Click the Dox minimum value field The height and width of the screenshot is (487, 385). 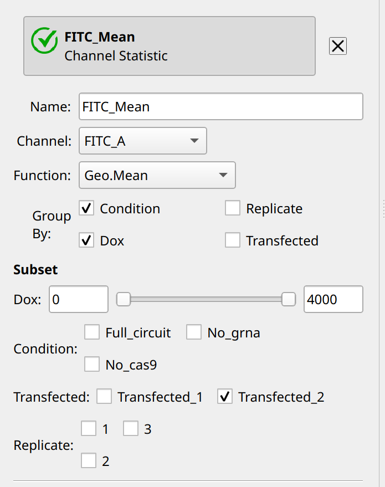point(79,299)
